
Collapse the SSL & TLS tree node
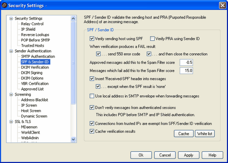(x=11, y=122)
